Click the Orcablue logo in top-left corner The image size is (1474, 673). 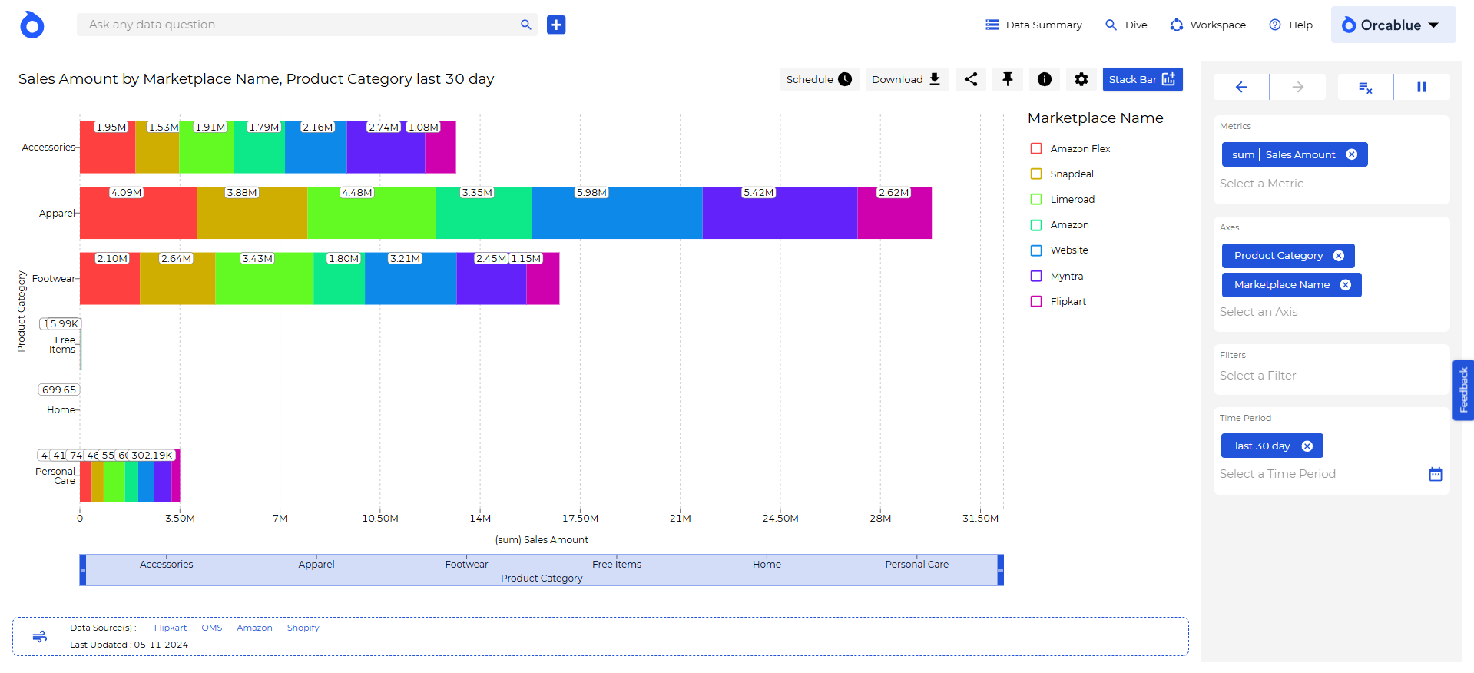click(31, 25)
